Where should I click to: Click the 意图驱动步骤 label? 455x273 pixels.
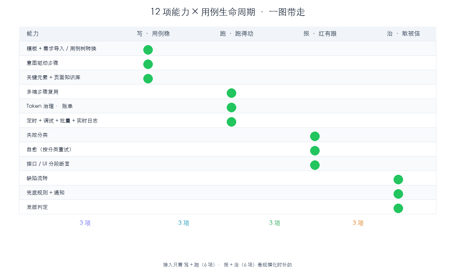(42, 63)
